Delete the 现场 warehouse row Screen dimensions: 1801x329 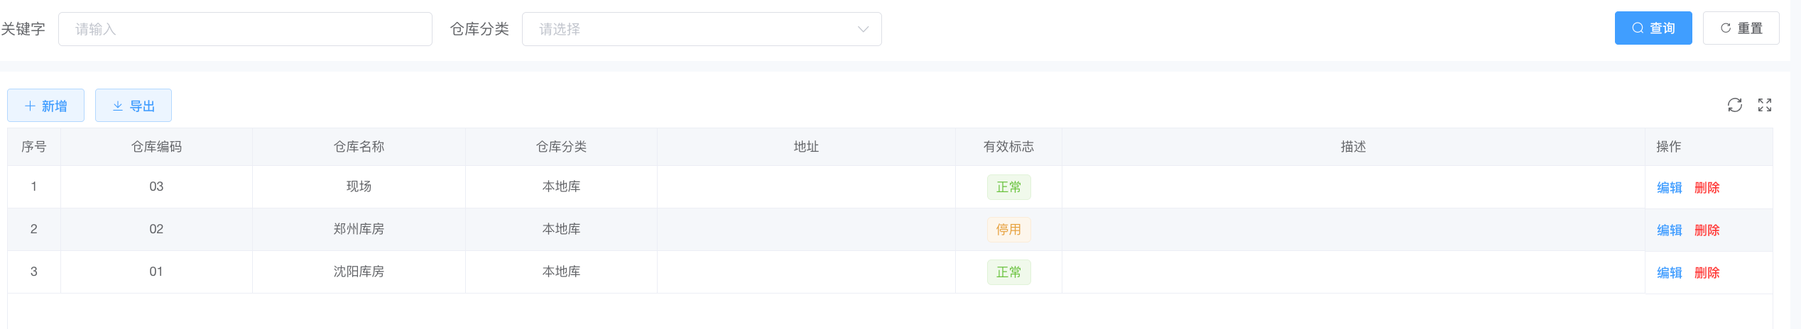[x=1707, y=188]
